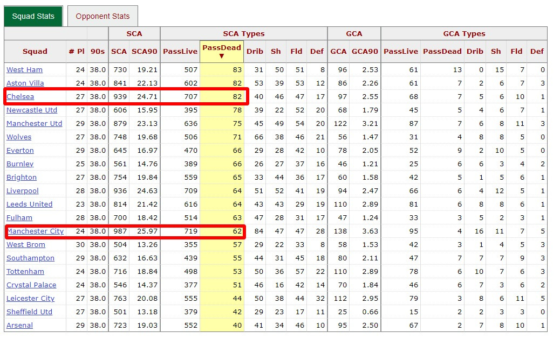Select Manchester City's SCA value 987
The image size is (560, 339).
point(120,231)
